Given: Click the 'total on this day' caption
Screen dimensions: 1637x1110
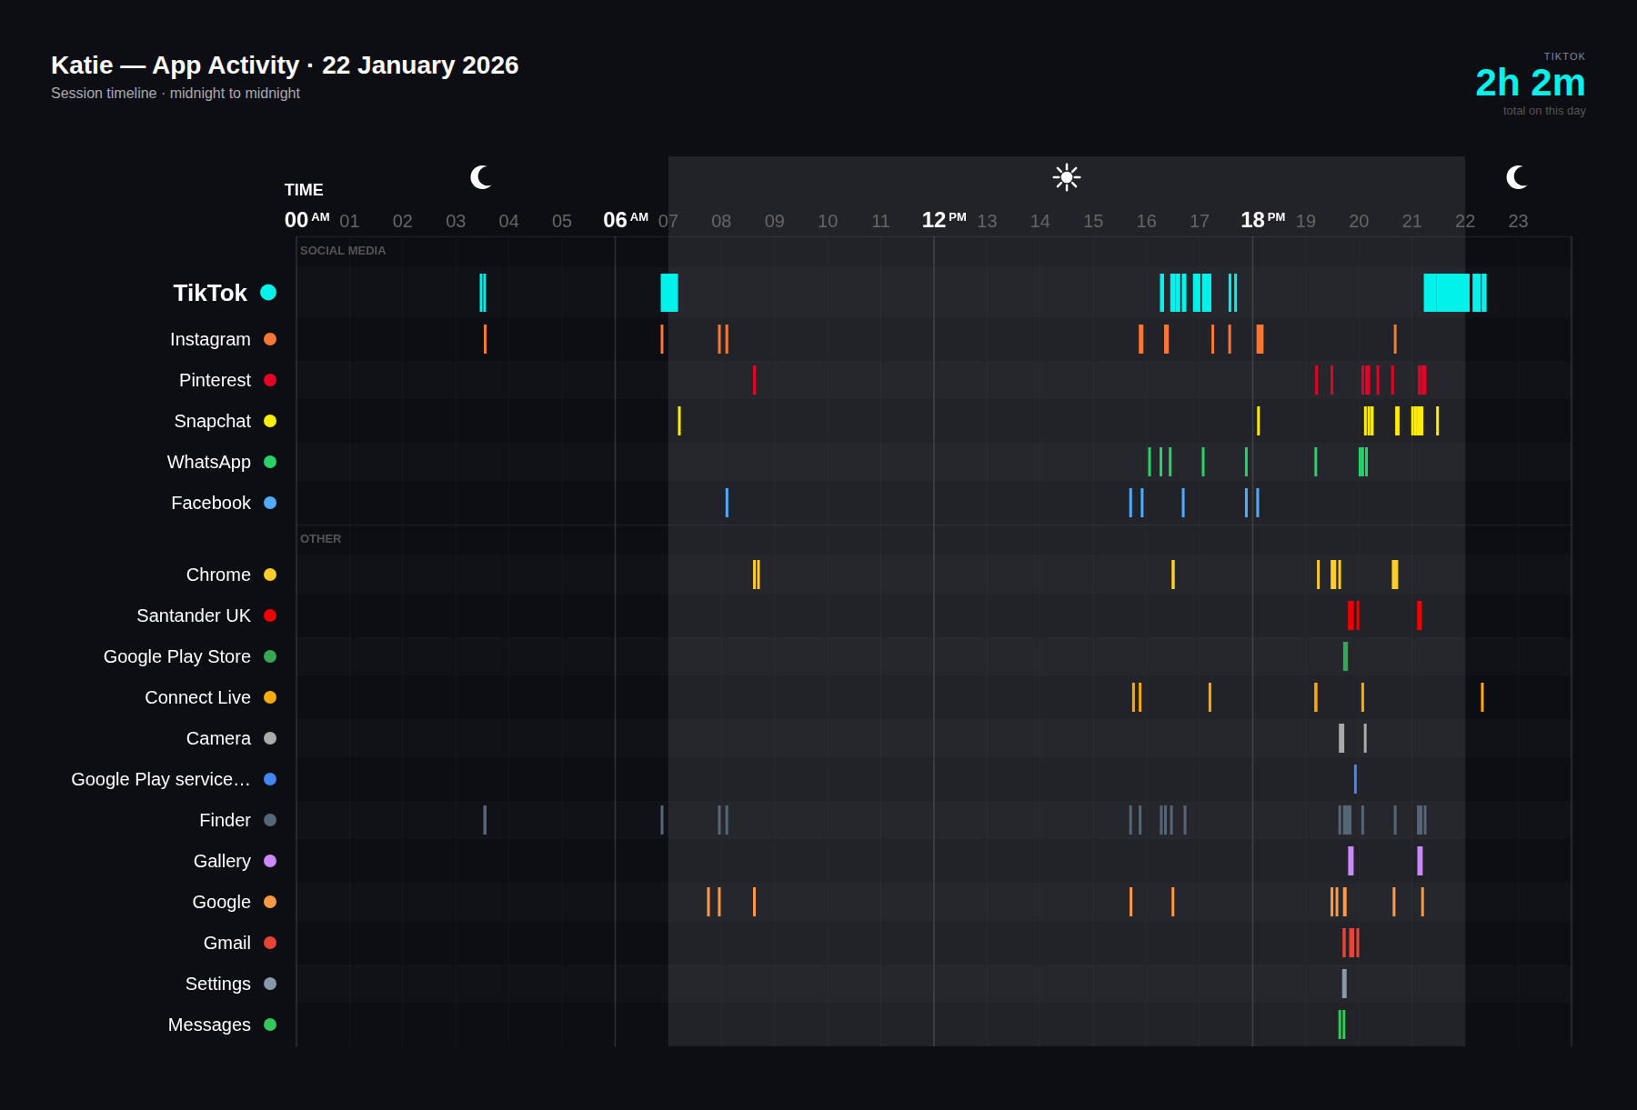Looking at the screenshot, I should click(1544, 111).
